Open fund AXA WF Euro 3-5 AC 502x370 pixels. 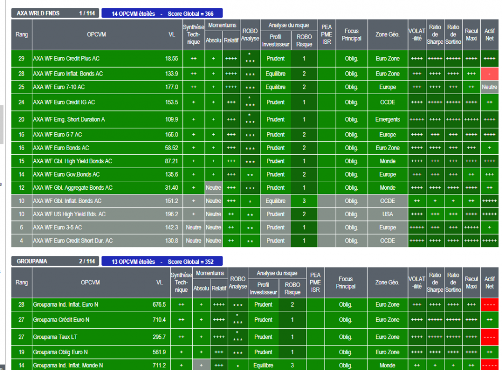click(x=58, y=227)
